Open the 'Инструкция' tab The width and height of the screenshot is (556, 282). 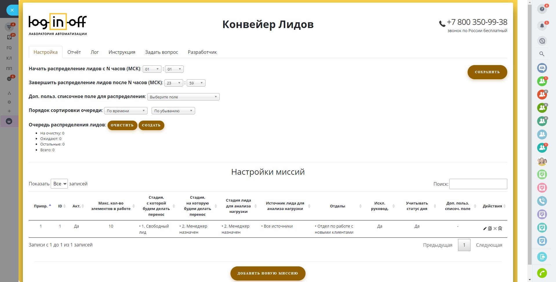click(x=122, y=52)
